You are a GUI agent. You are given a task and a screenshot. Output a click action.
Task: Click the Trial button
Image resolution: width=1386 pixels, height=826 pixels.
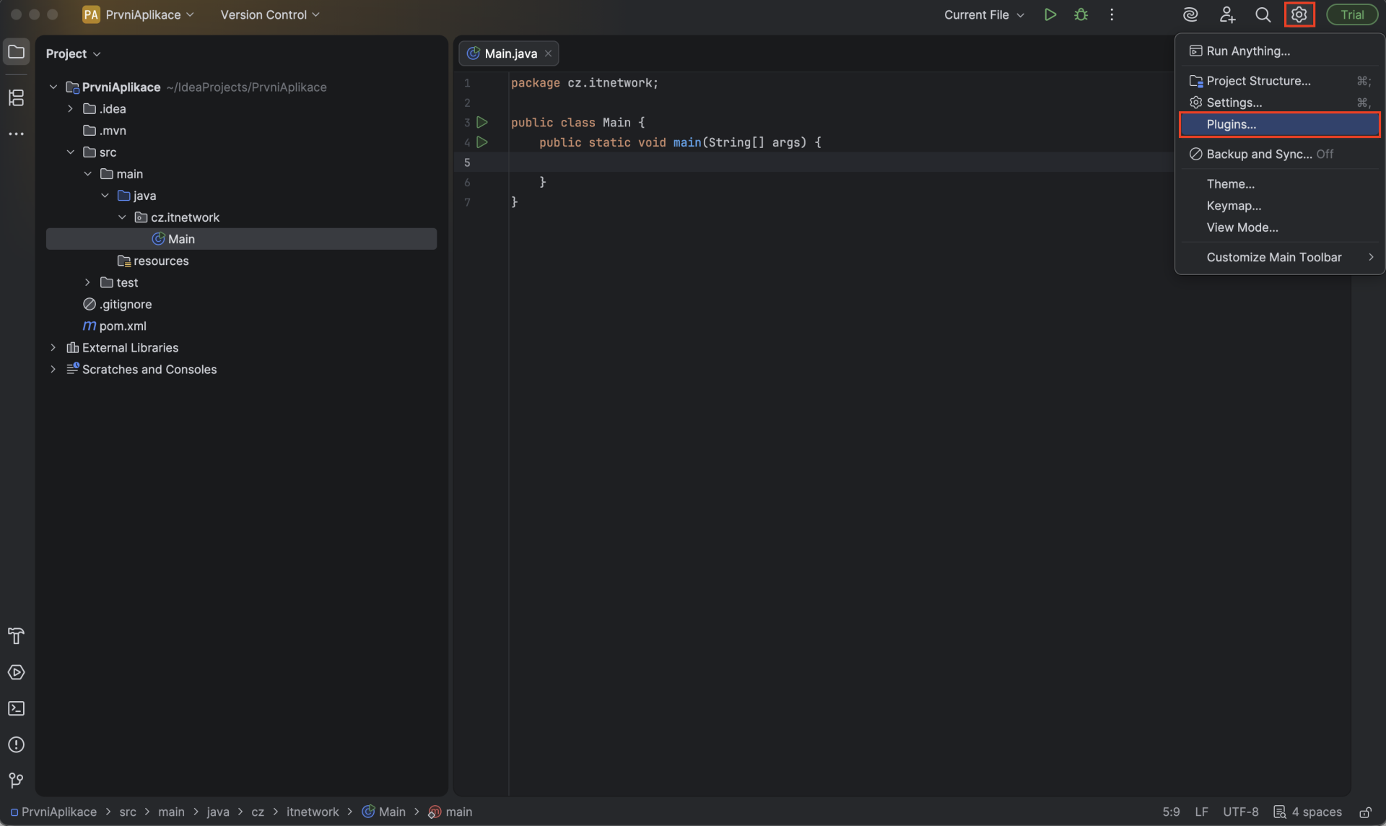[x=1351, y=14]
